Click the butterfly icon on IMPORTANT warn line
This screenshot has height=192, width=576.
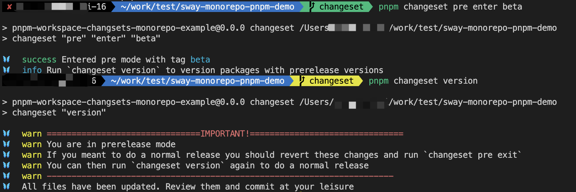click(7, 133)
